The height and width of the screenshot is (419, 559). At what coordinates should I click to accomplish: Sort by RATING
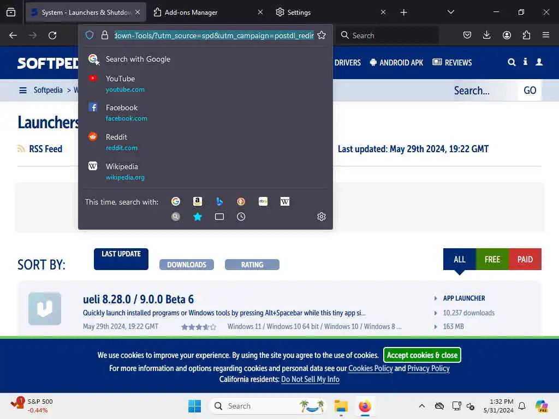(252, 265)
